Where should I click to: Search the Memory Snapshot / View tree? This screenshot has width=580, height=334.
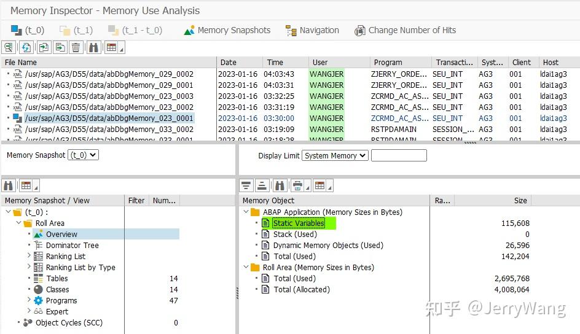(x=8, y=185)
